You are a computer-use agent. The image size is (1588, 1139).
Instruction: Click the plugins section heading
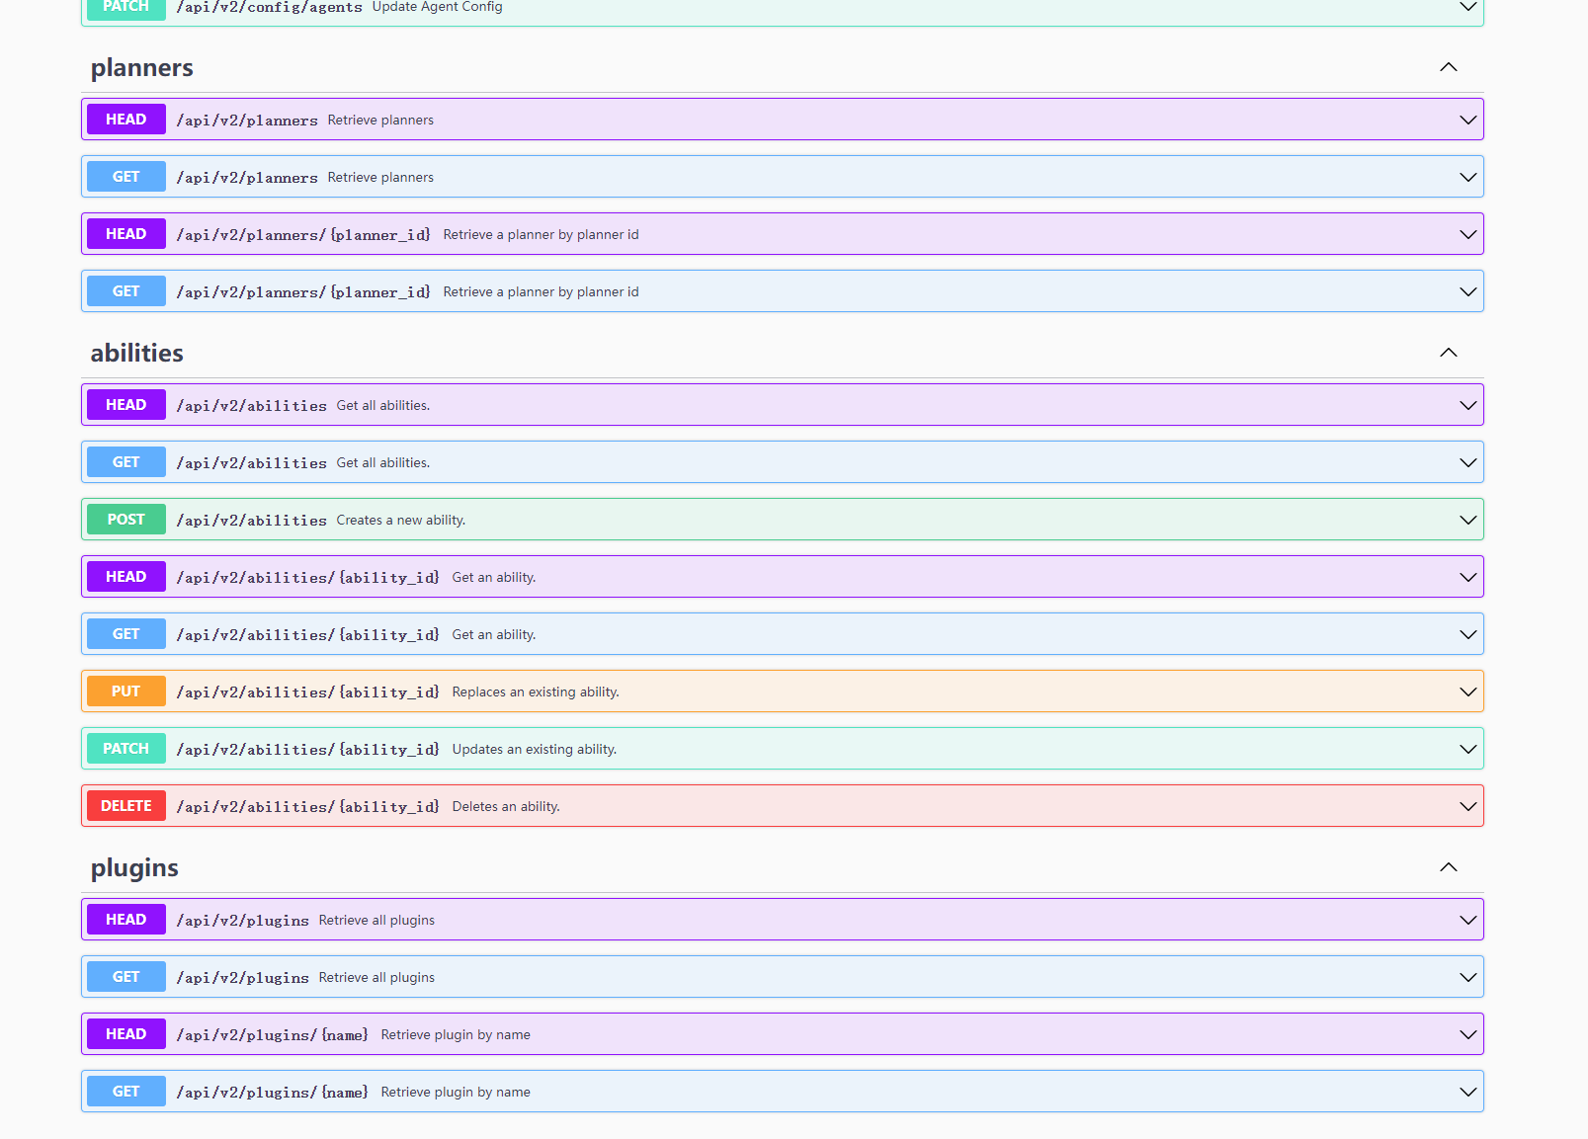134,868
